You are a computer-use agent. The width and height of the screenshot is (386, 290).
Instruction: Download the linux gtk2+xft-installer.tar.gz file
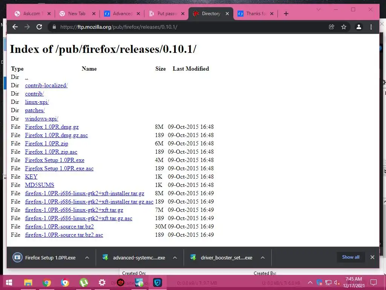click(84, 193)
